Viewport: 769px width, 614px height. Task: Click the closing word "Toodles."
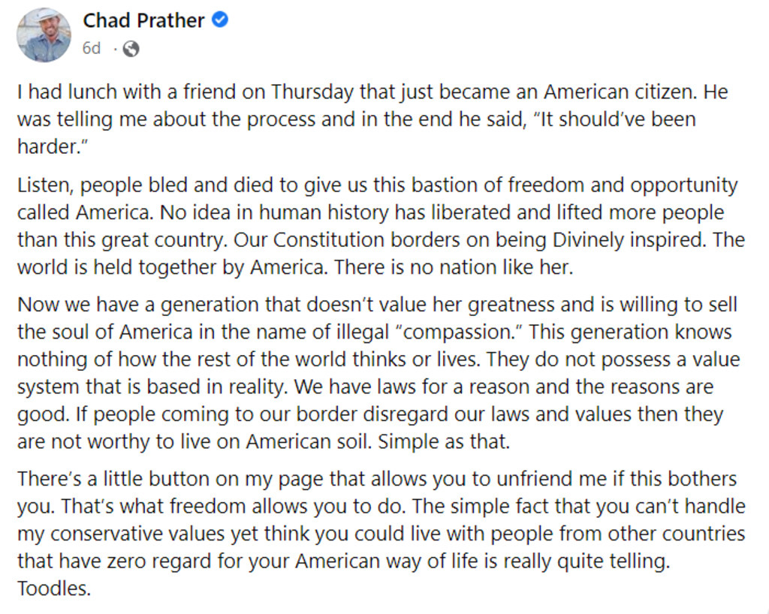(x=54, y=588)
